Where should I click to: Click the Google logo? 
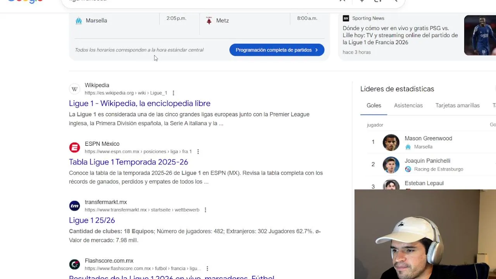coord(25,1)
